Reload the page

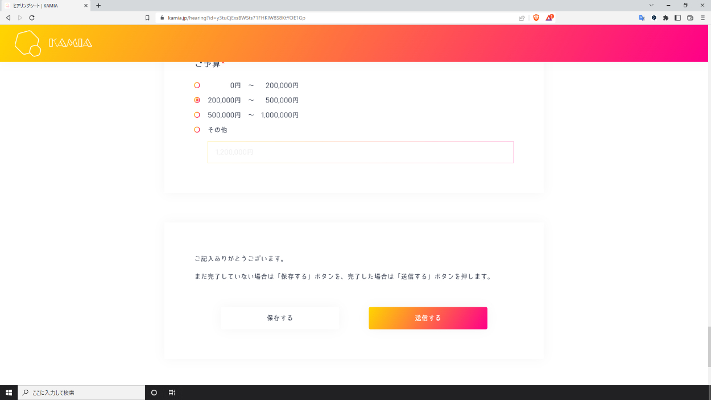pyautogui.click(x=32, y=18)
